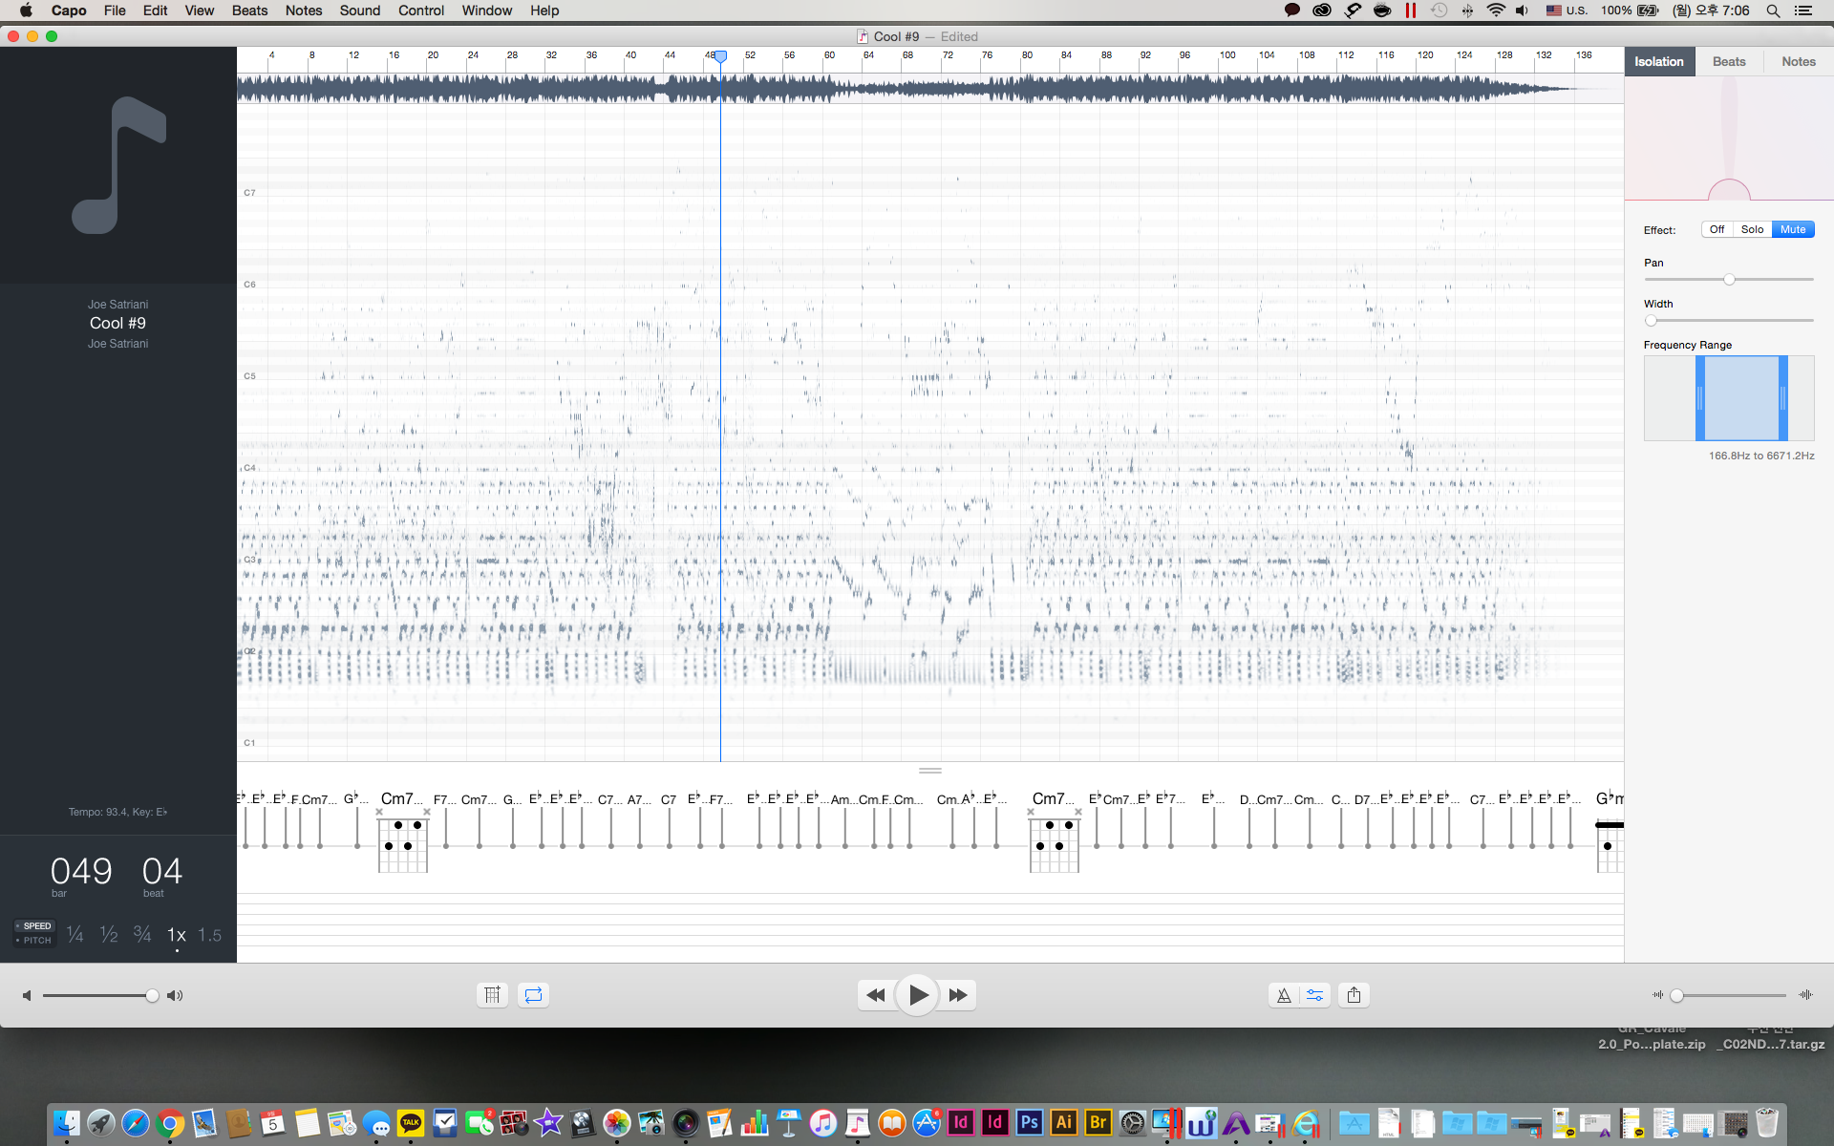Click the share export icon
Screen dimensions: 1834x1146
click(x=1354, y=995)
